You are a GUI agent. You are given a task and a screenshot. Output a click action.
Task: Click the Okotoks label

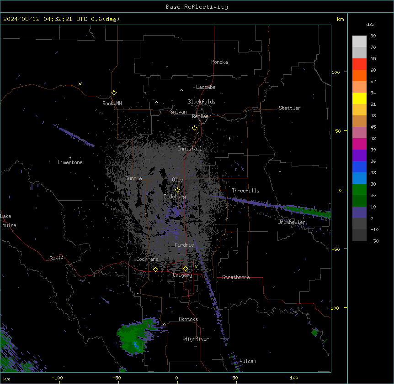[188, 319]
